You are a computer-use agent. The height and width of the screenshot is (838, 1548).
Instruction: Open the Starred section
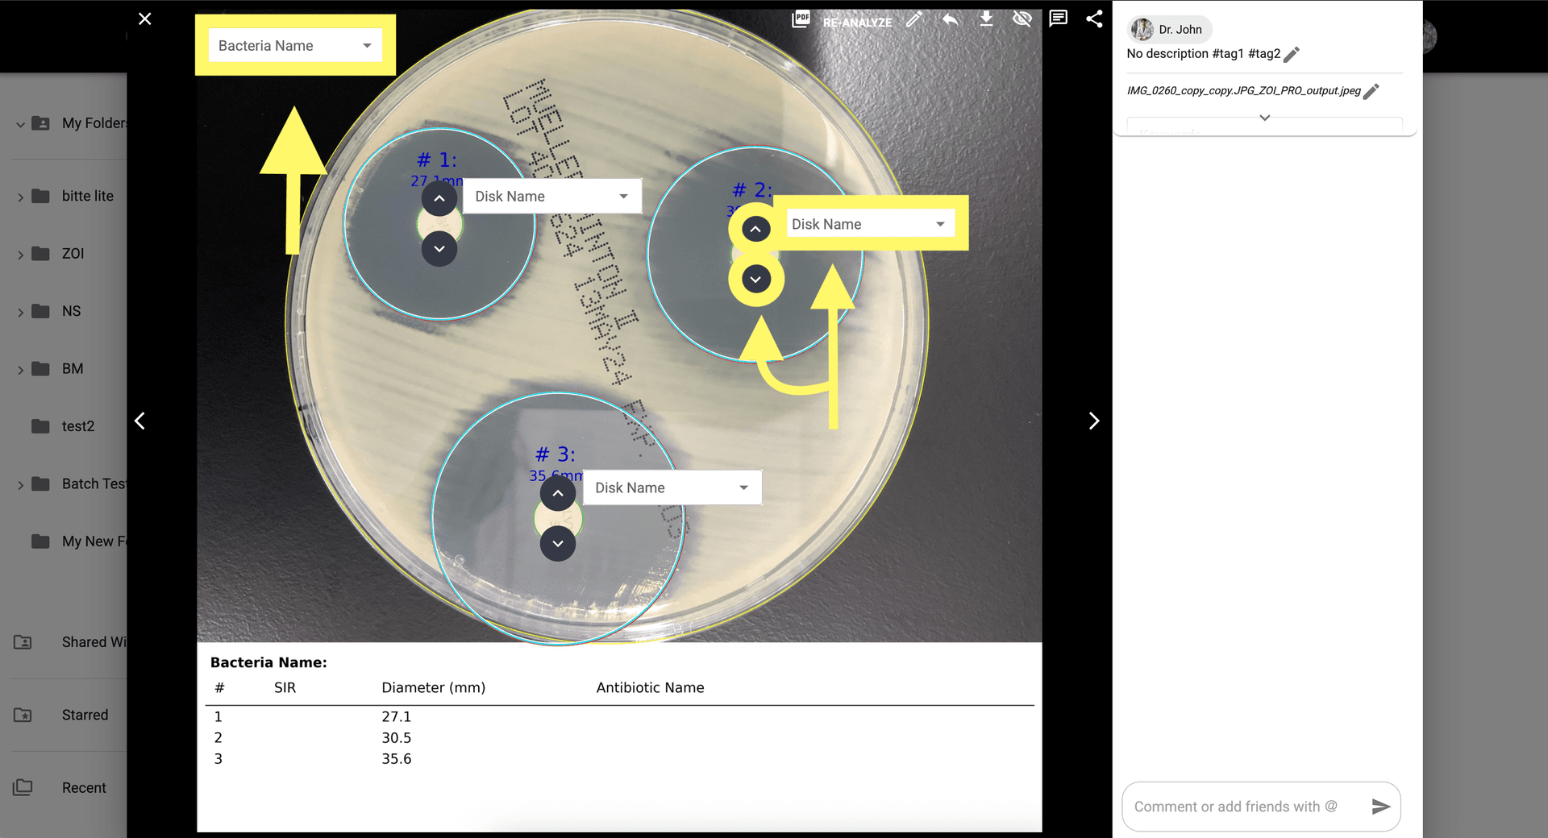[x=84, y=715]
